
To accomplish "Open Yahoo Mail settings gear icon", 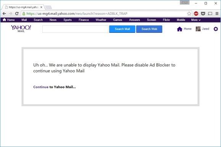I will [x=216, y=29].
